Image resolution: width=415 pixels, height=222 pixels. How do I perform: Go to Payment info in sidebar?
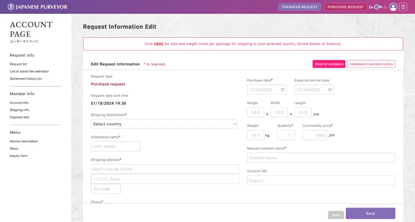click(x=19, y=117)
